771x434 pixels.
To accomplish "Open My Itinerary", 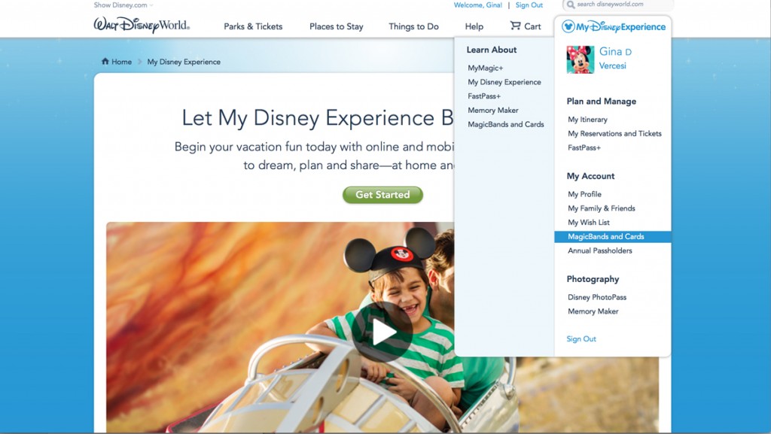I will (587, 120).
